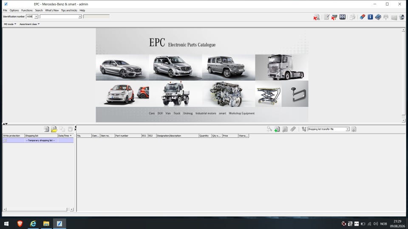Open Brave browser from taskbar
This screenshot has height=229, width=408.
pyautogui.click(x=20, y=223)
